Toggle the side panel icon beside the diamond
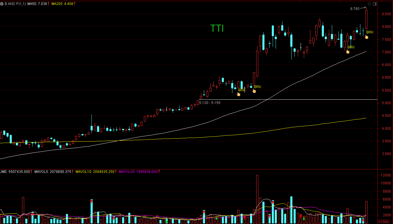The height and width of the screenshot is (224, 393). pos(375,4)
